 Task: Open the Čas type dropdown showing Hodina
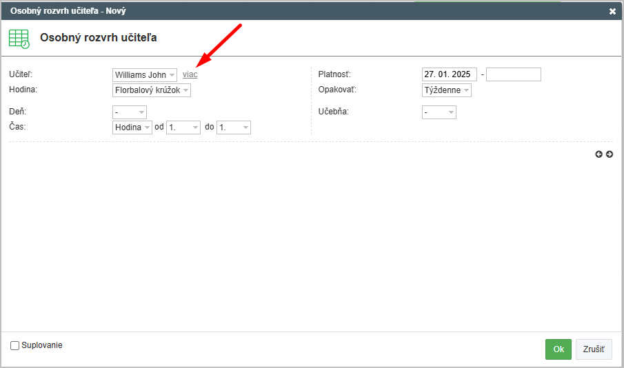(132, 127)
